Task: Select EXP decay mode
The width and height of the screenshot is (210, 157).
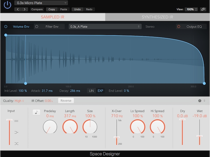Action: point(100,91)
